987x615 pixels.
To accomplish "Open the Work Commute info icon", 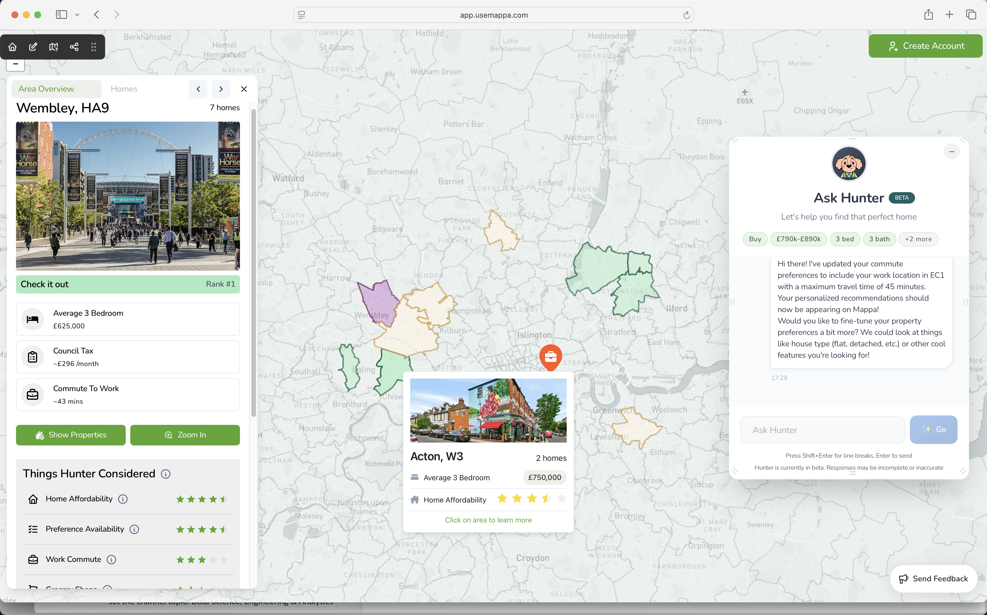I will point(111,560).
